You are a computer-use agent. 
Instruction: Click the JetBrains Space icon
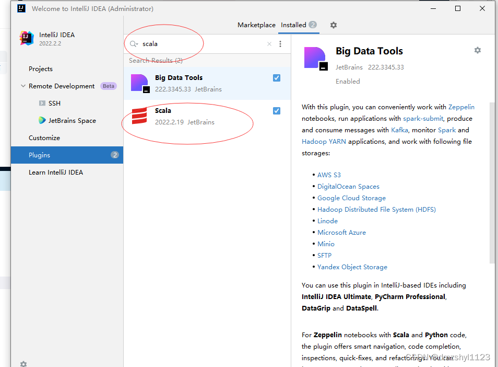click(x=42, y=120)
